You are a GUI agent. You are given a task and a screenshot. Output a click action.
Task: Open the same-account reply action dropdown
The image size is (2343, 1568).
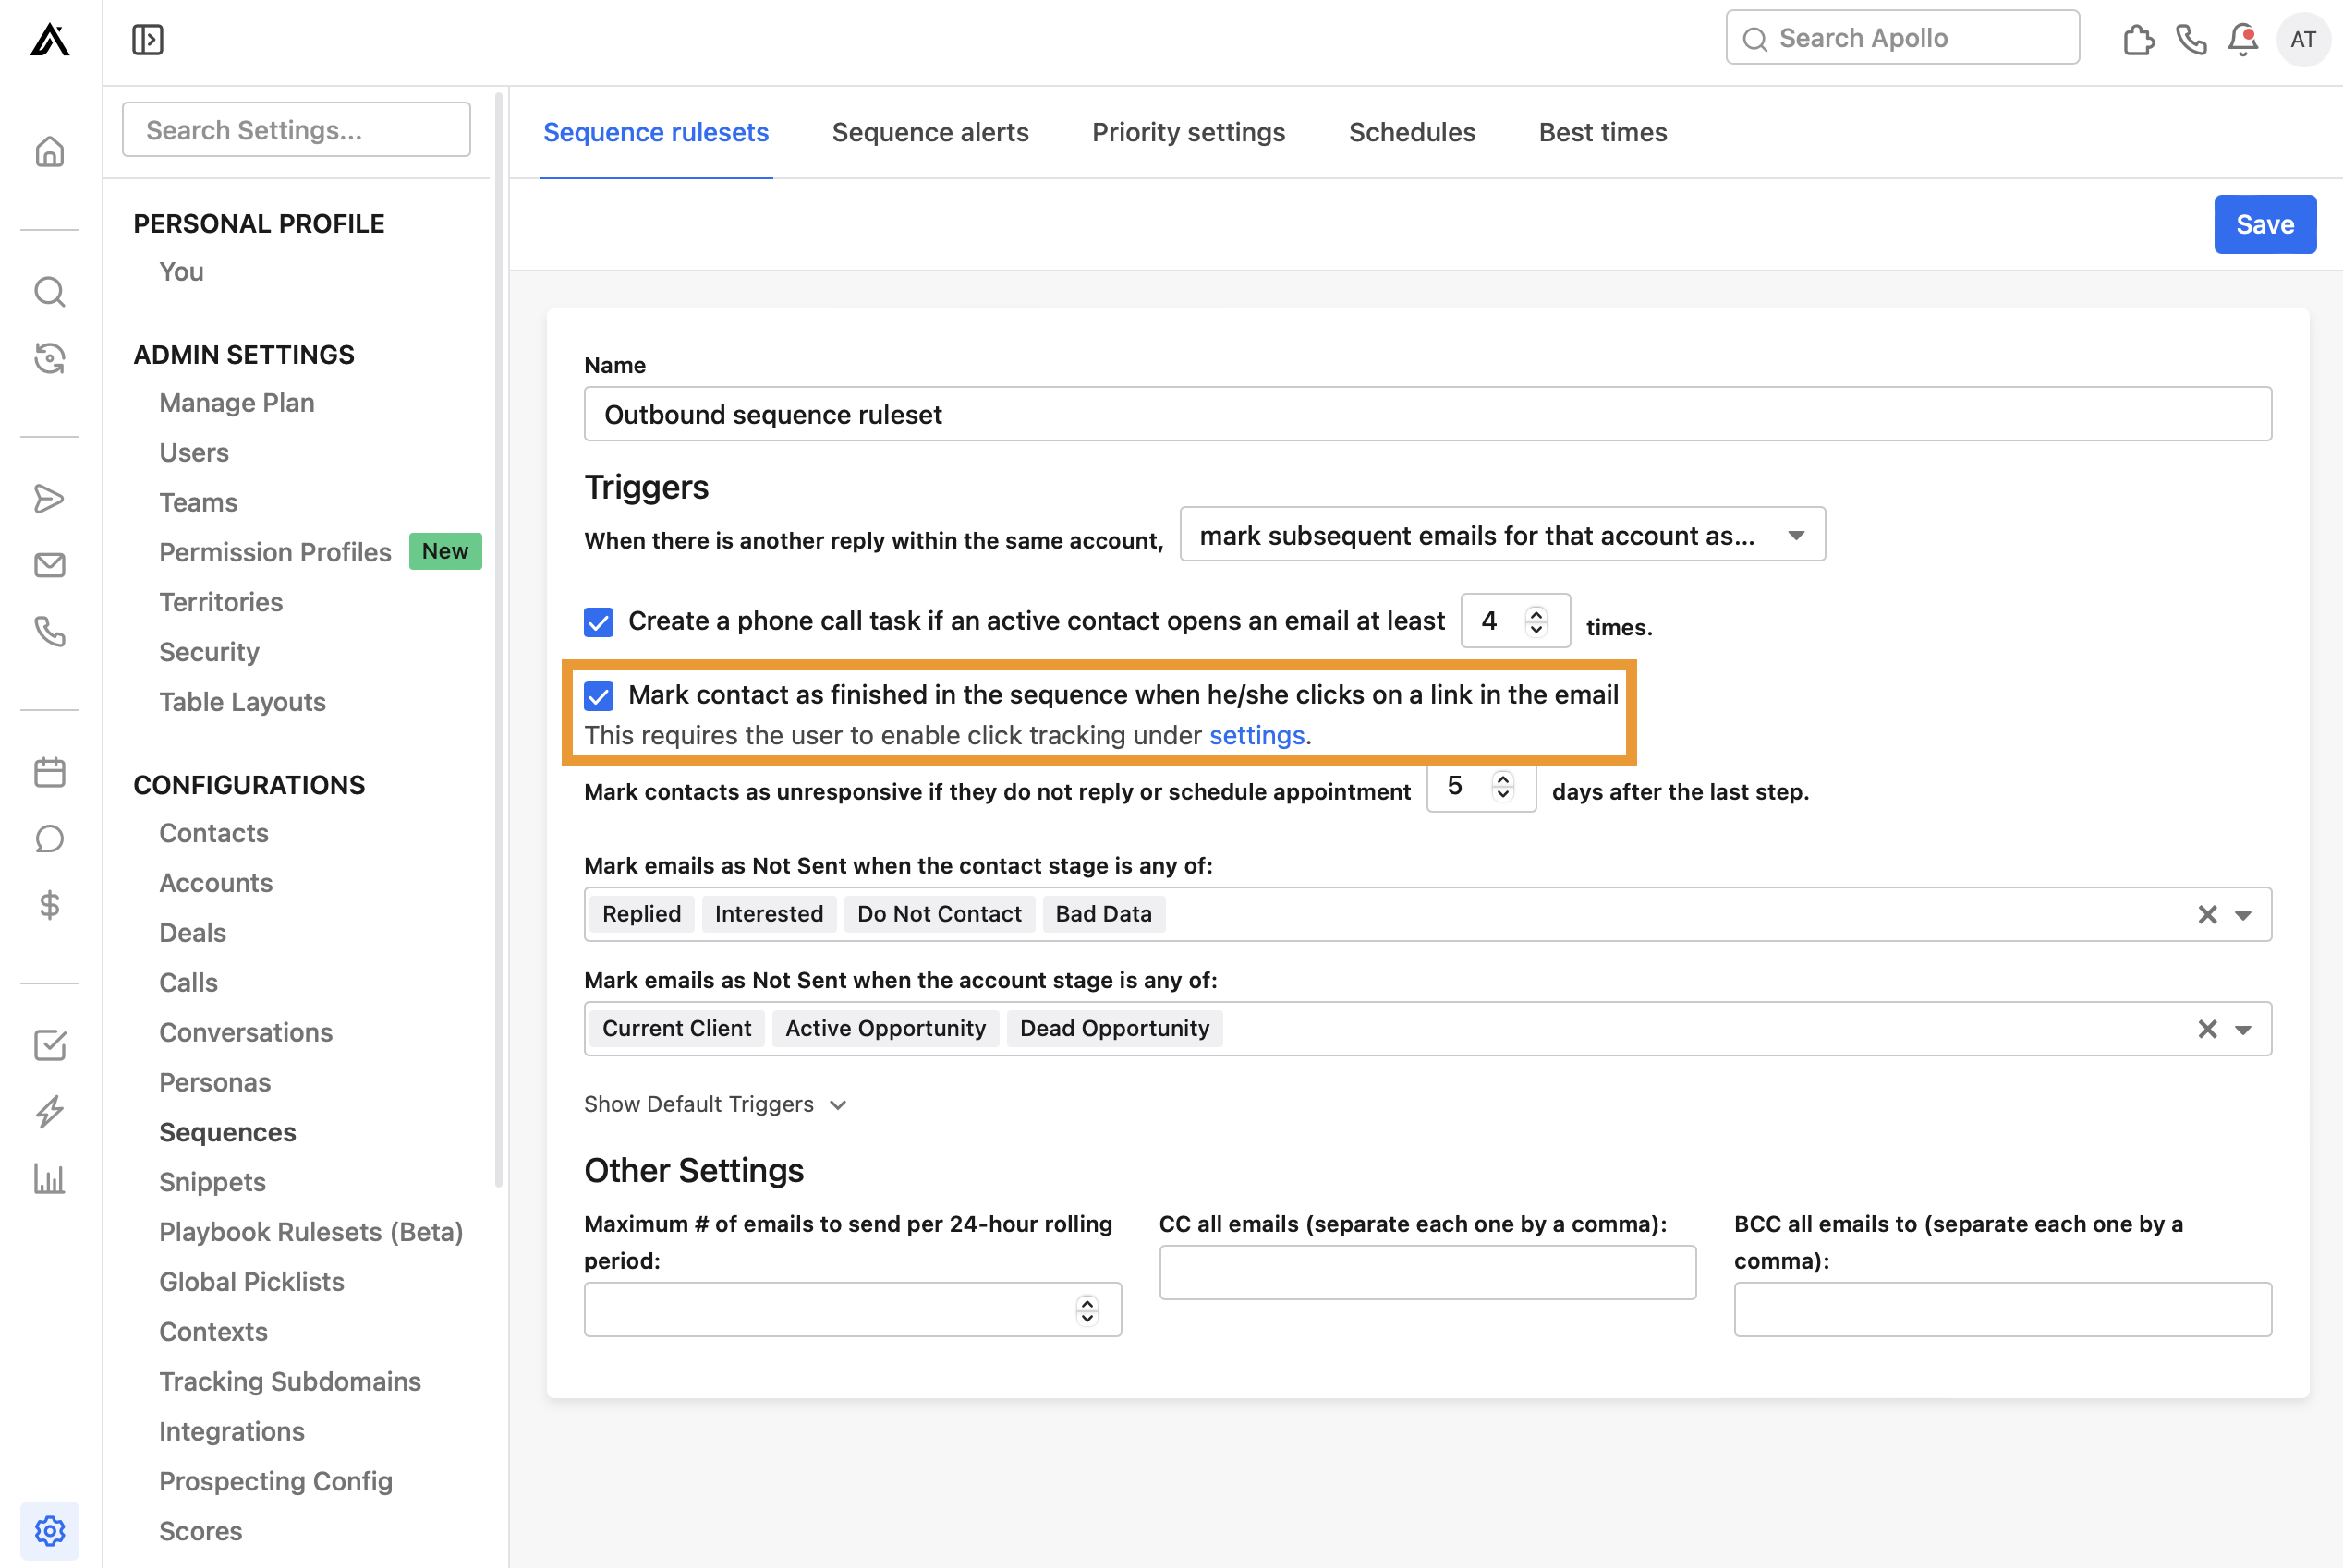click(x=1502, y=535)
